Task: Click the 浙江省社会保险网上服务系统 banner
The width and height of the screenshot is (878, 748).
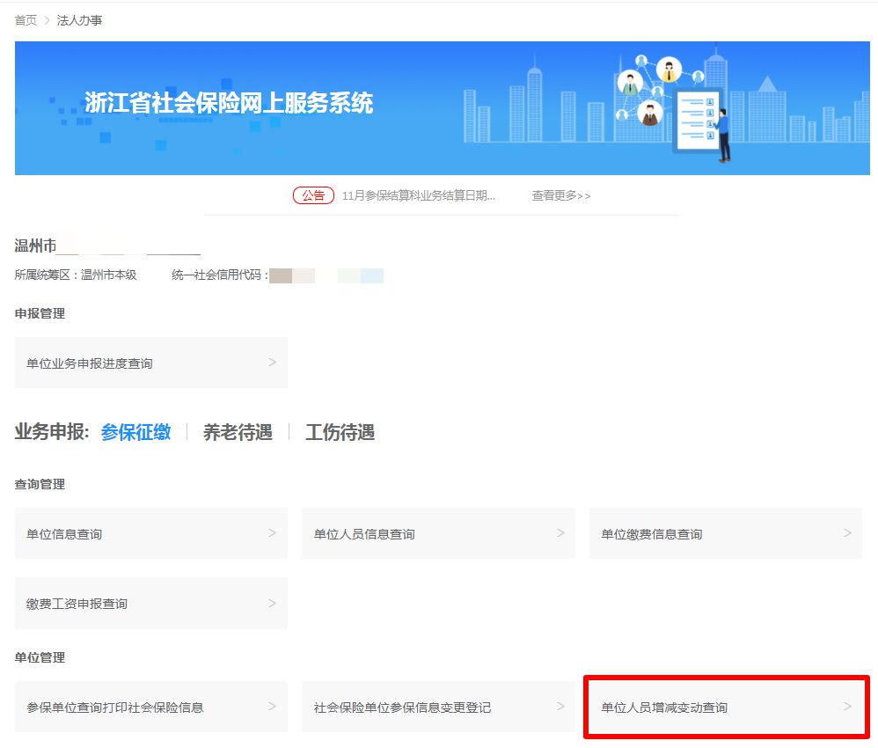Action: [229, 104]
